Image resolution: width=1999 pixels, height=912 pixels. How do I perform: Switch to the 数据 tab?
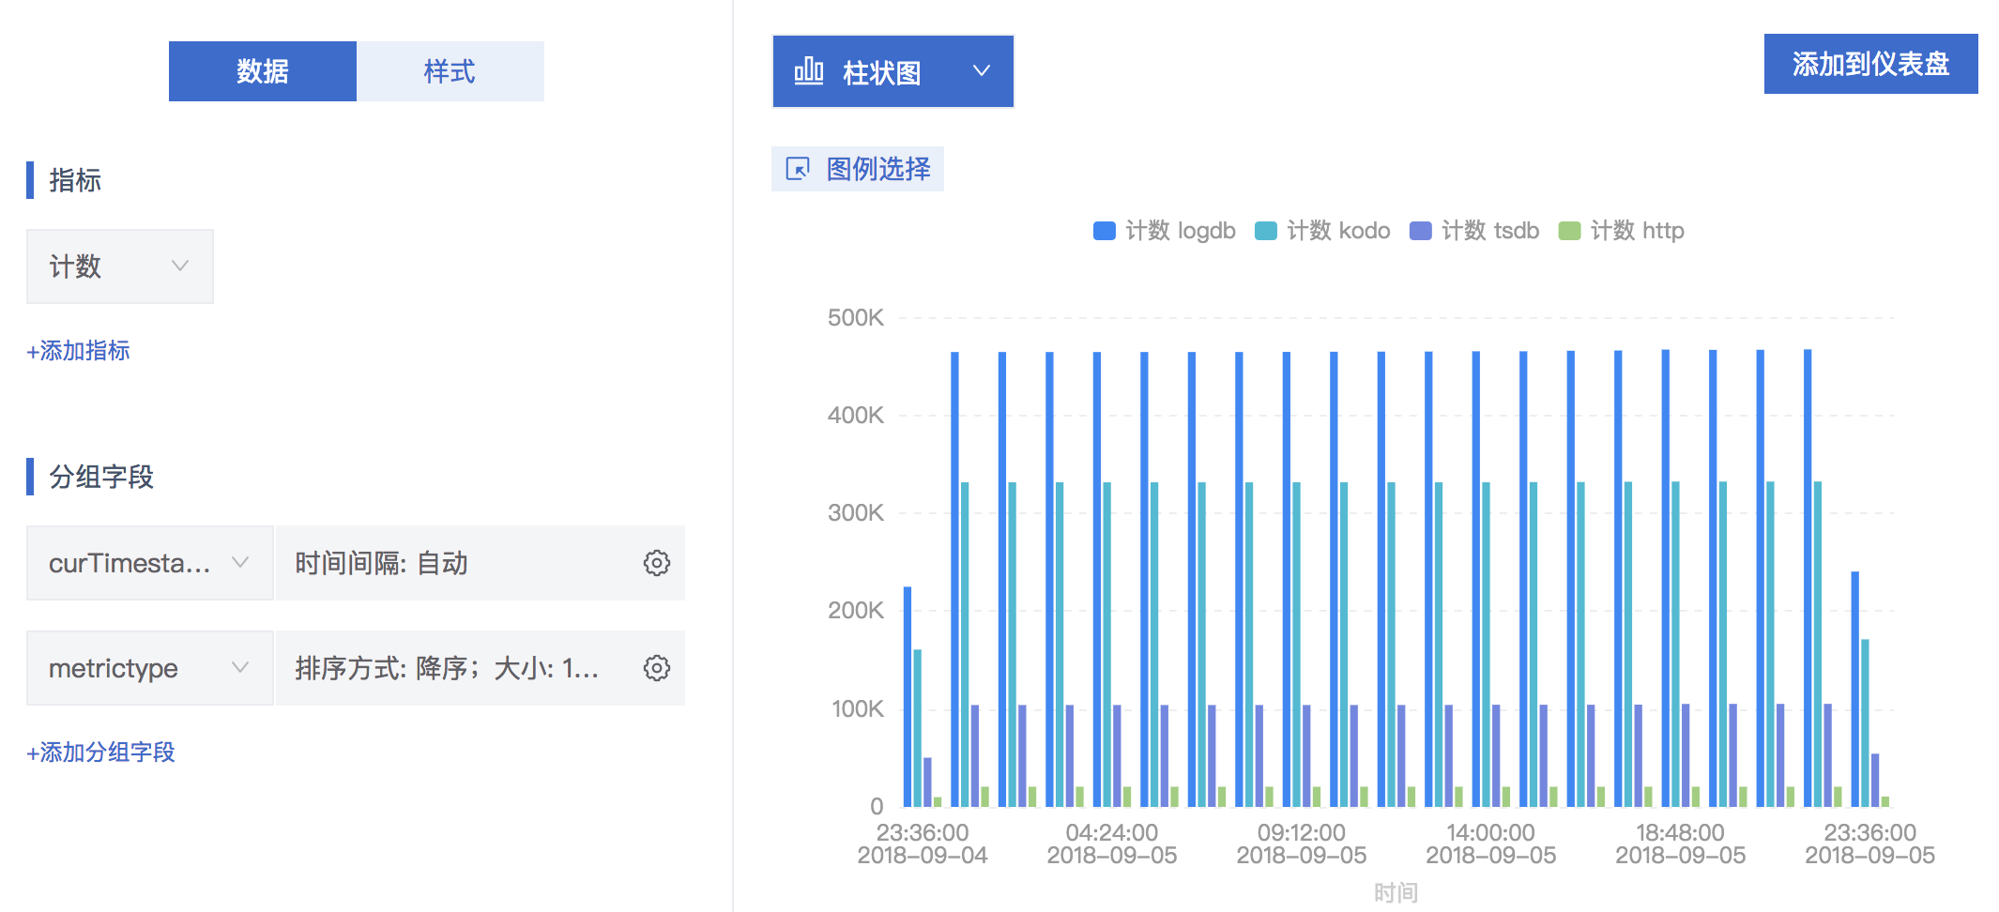(x=262, y=71)
